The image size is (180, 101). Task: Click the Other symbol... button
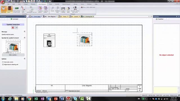[x=13, y=55]
